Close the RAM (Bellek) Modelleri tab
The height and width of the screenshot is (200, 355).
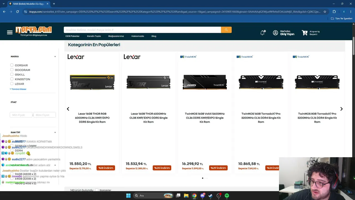coord(48,4)
